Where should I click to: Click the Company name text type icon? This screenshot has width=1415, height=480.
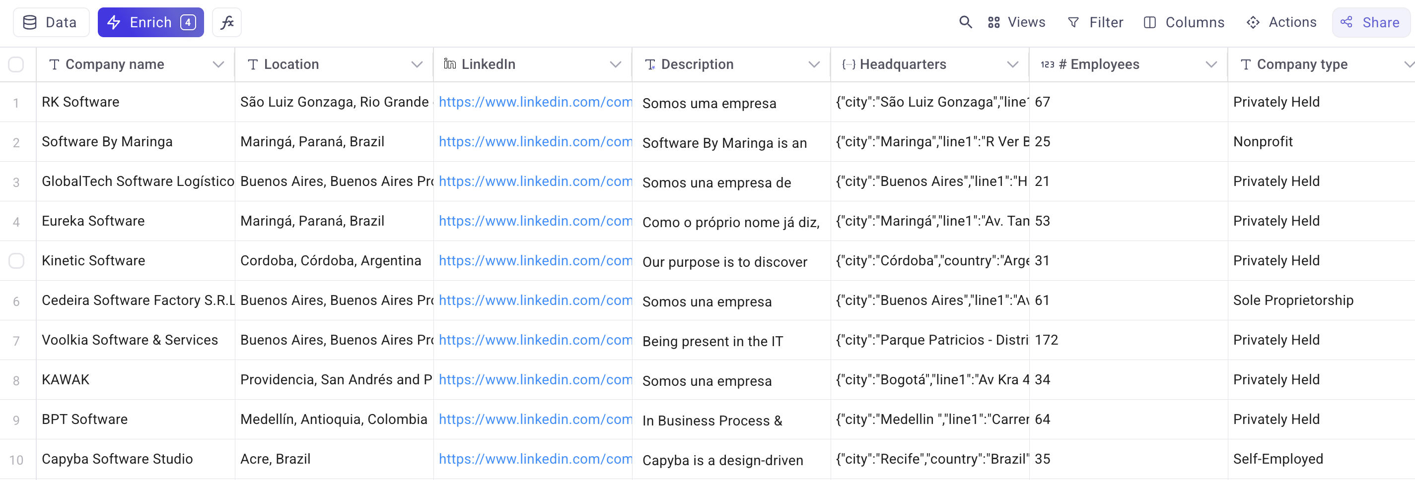55,65
